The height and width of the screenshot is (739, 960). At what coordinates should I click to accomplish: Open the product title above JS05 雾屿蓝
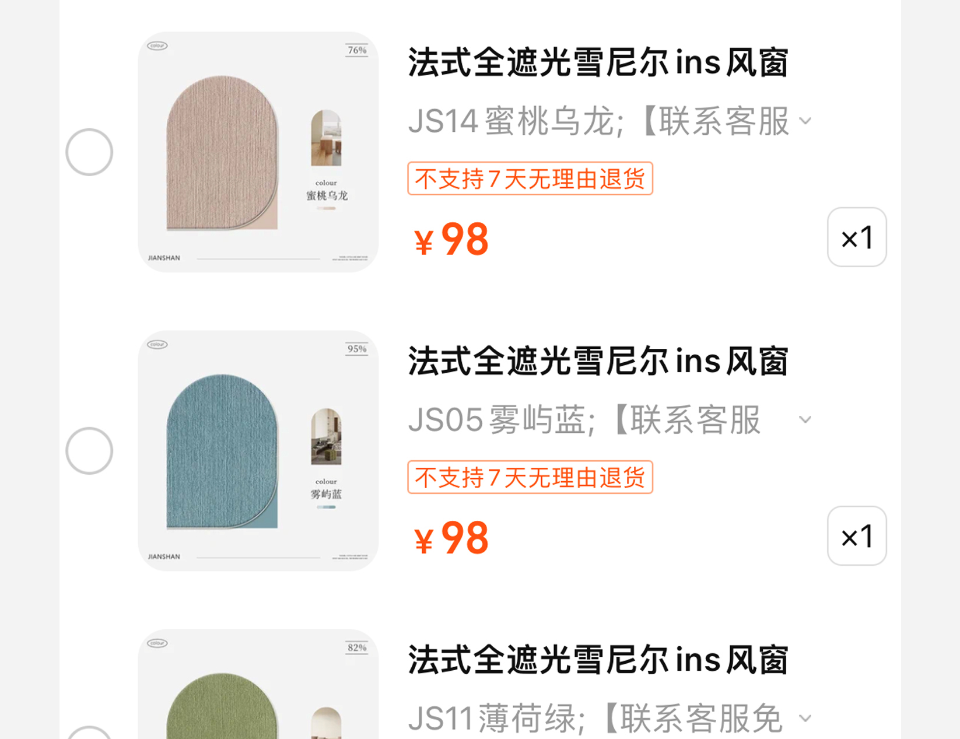coord(598,362)
